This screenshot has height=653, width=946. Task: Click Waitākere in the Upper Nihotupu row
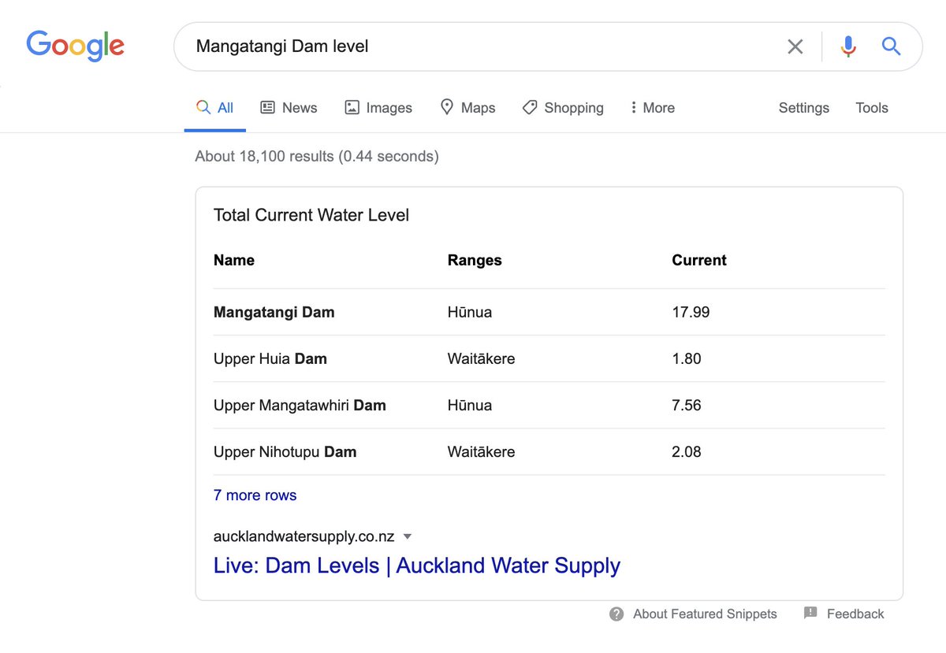pyautogui.click(x=481, y=452)
